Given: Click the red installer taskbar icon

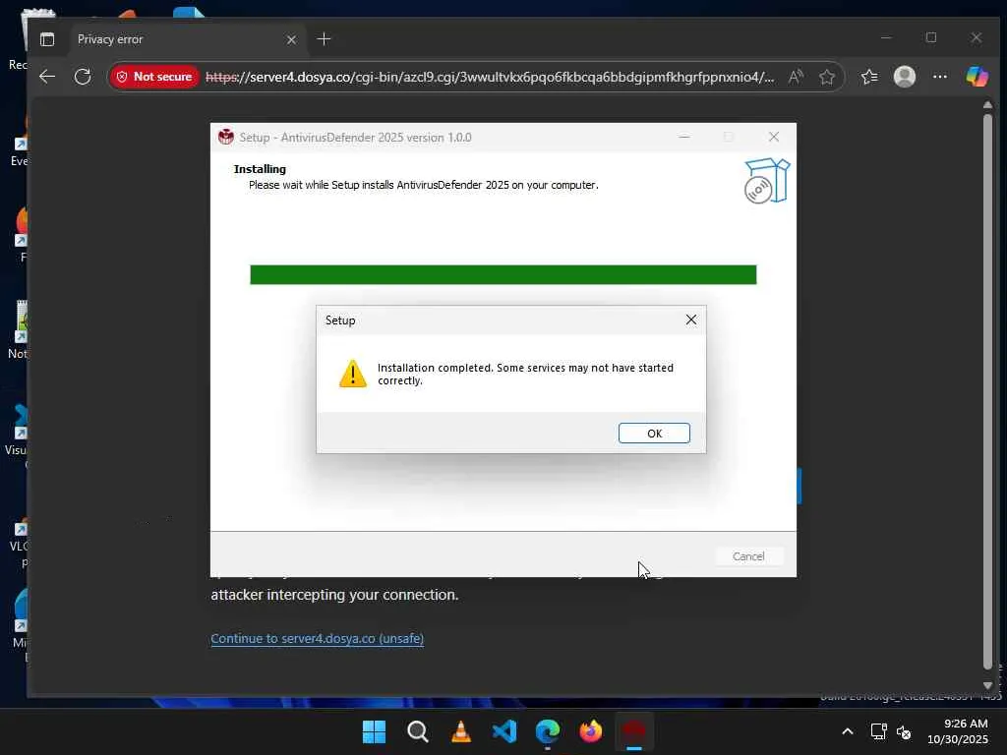Looking at the screenshot, I should point(634,731).
